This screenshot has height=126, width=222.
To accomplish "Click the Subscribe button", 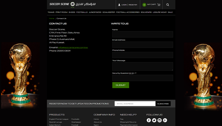I will coord(163,104).
